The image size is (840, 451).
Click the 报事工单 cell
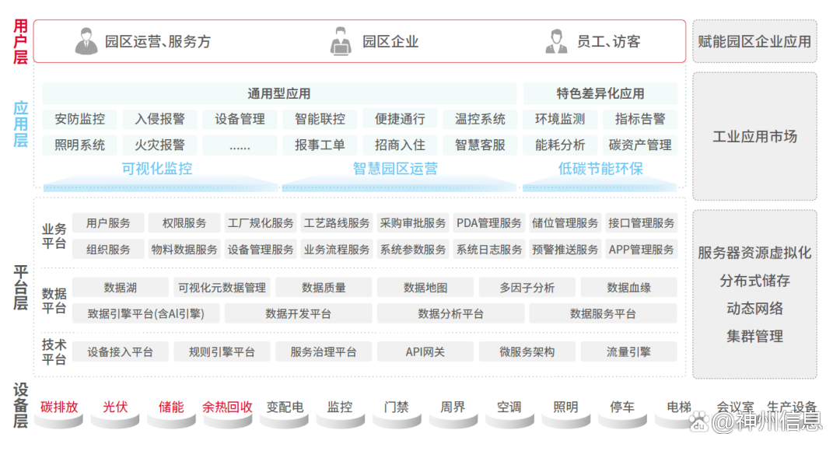pyautogui.click(x=320, y=145)
